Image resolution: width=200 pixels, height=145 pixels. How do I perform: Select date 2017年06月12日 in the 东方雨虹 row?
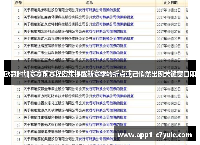(169, 97)
